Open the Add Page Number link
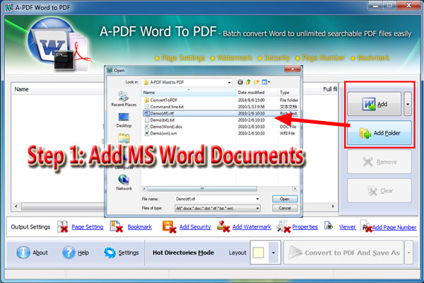Screen dimensions: 424x283 pyautogui.click(x=394, y=228)
